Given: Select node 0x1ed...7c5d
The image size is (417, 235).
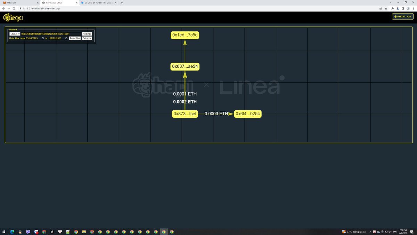Looking at the screenshot, I should (185, 35).
